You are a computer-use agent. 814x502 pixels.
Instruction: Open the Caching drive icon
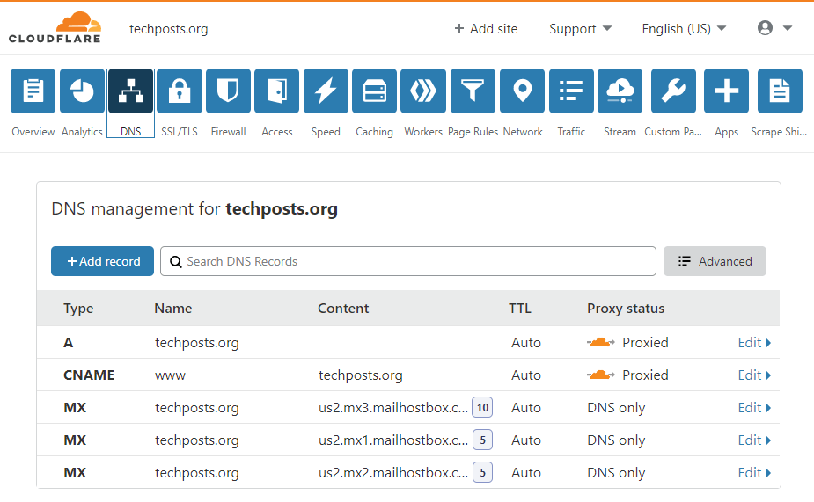374,91
